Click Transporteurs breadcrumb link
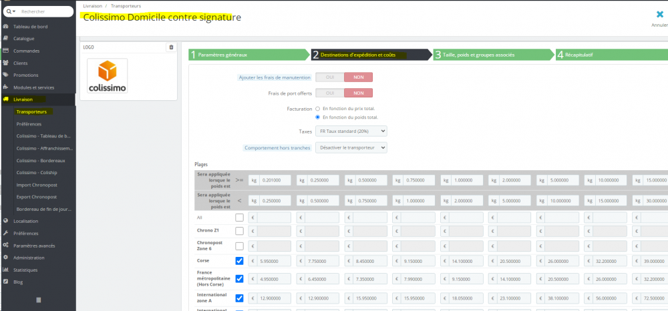Screen dimensions: 668x311 click(126, 6)
